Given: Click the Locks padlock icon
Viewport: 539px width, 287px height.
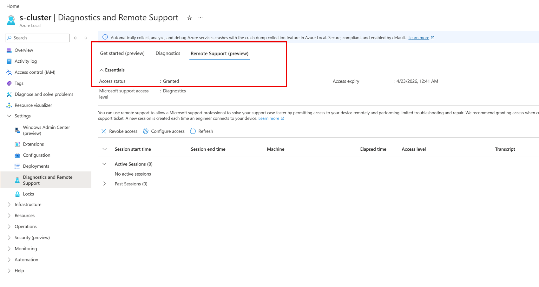Looking at the screenshot, I should tap(17, 194).
